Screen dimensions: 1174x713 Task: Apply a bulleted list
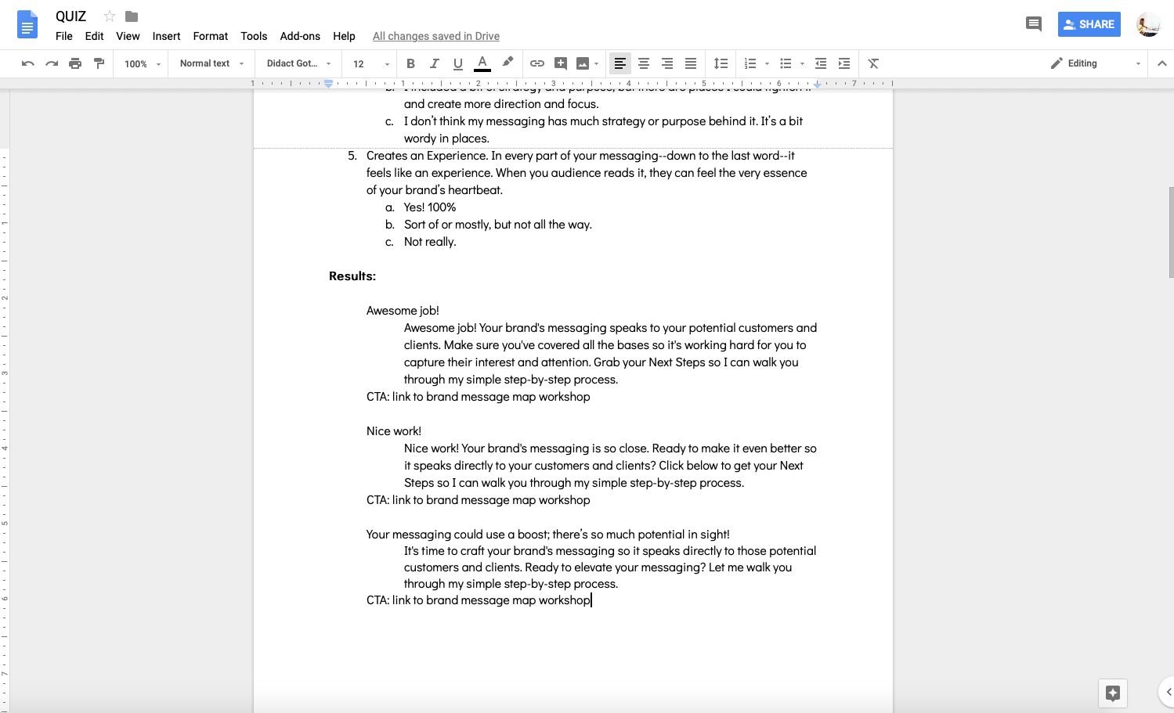[786, 63]
